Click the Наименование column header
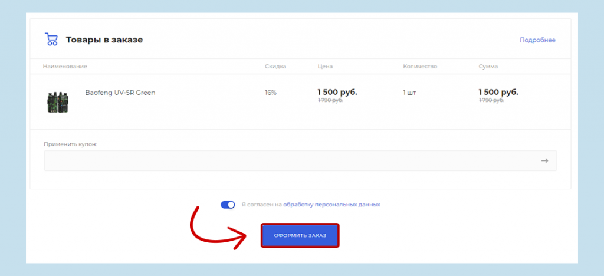604x276 pixels. (65, 67)
